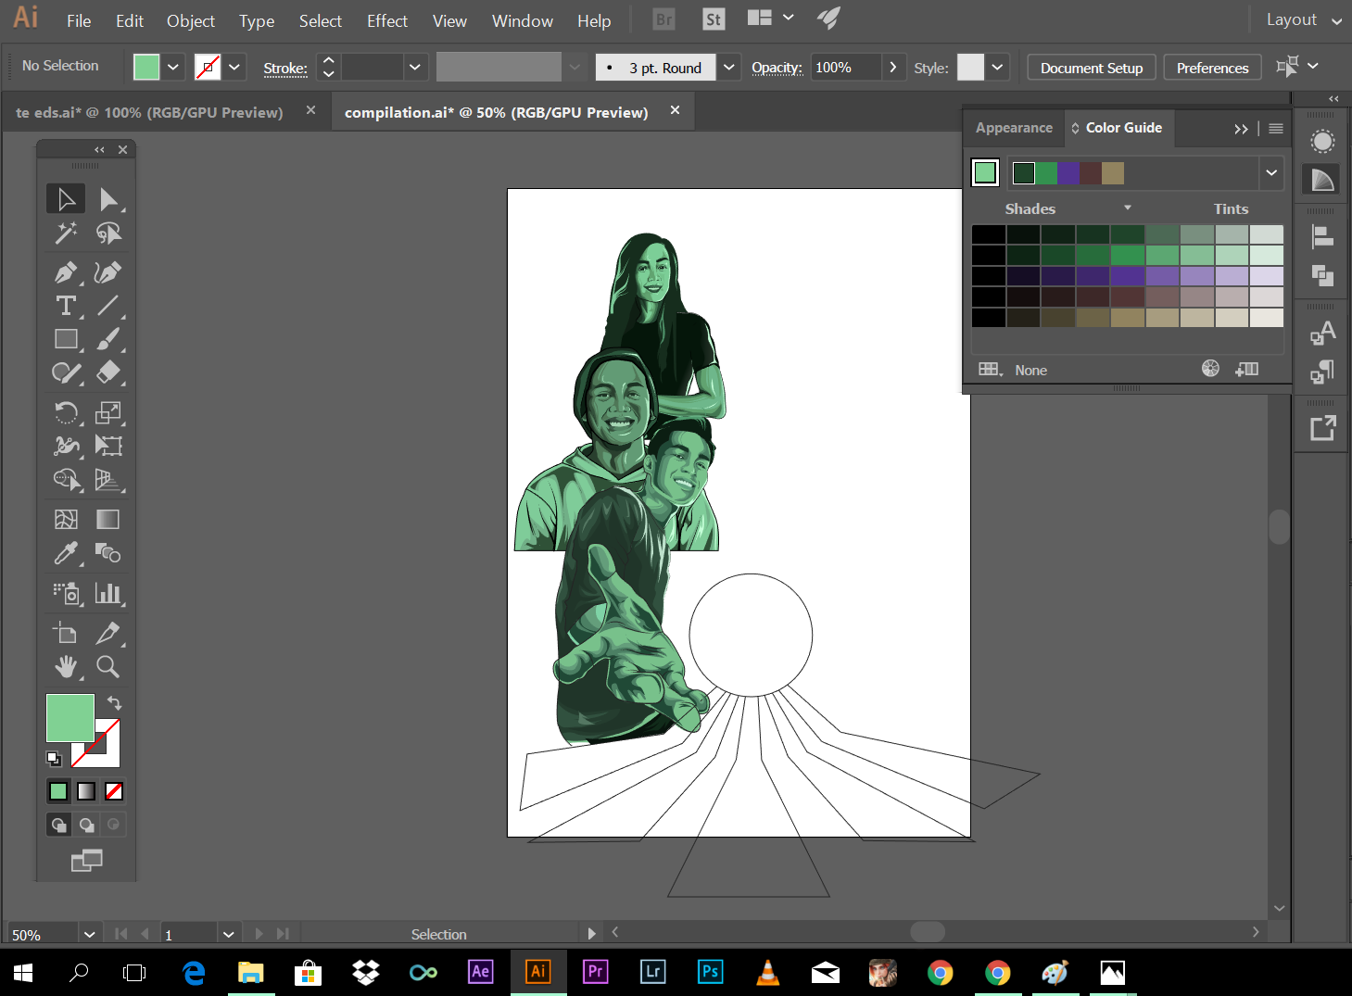Select the Hand tool
This screenshot has height=996, width=1352.
pos(65,666)
